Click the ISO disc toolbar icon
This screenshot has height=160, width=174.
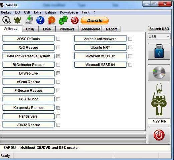click(6, 20)
